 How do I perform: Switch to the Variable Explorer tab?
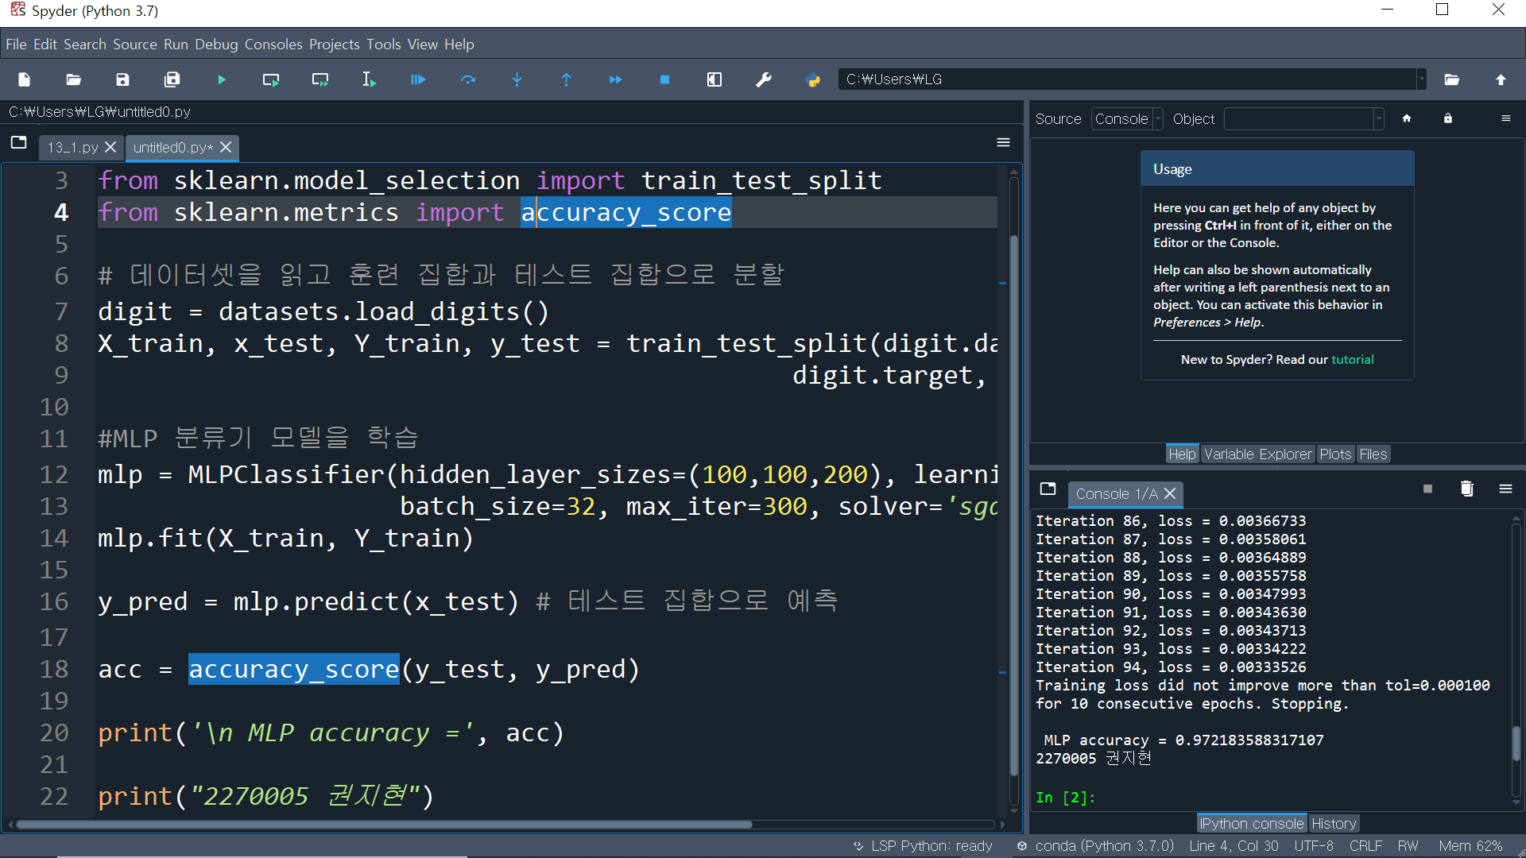[1257, 454]
